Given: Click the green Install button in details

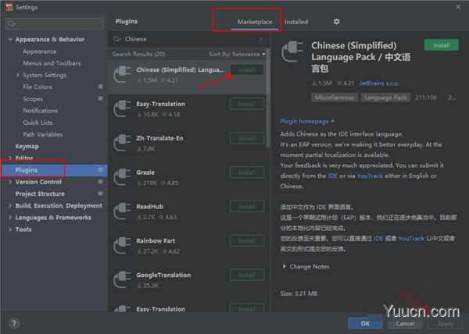Looking at the screenshot, I should (x=441, y=45).
